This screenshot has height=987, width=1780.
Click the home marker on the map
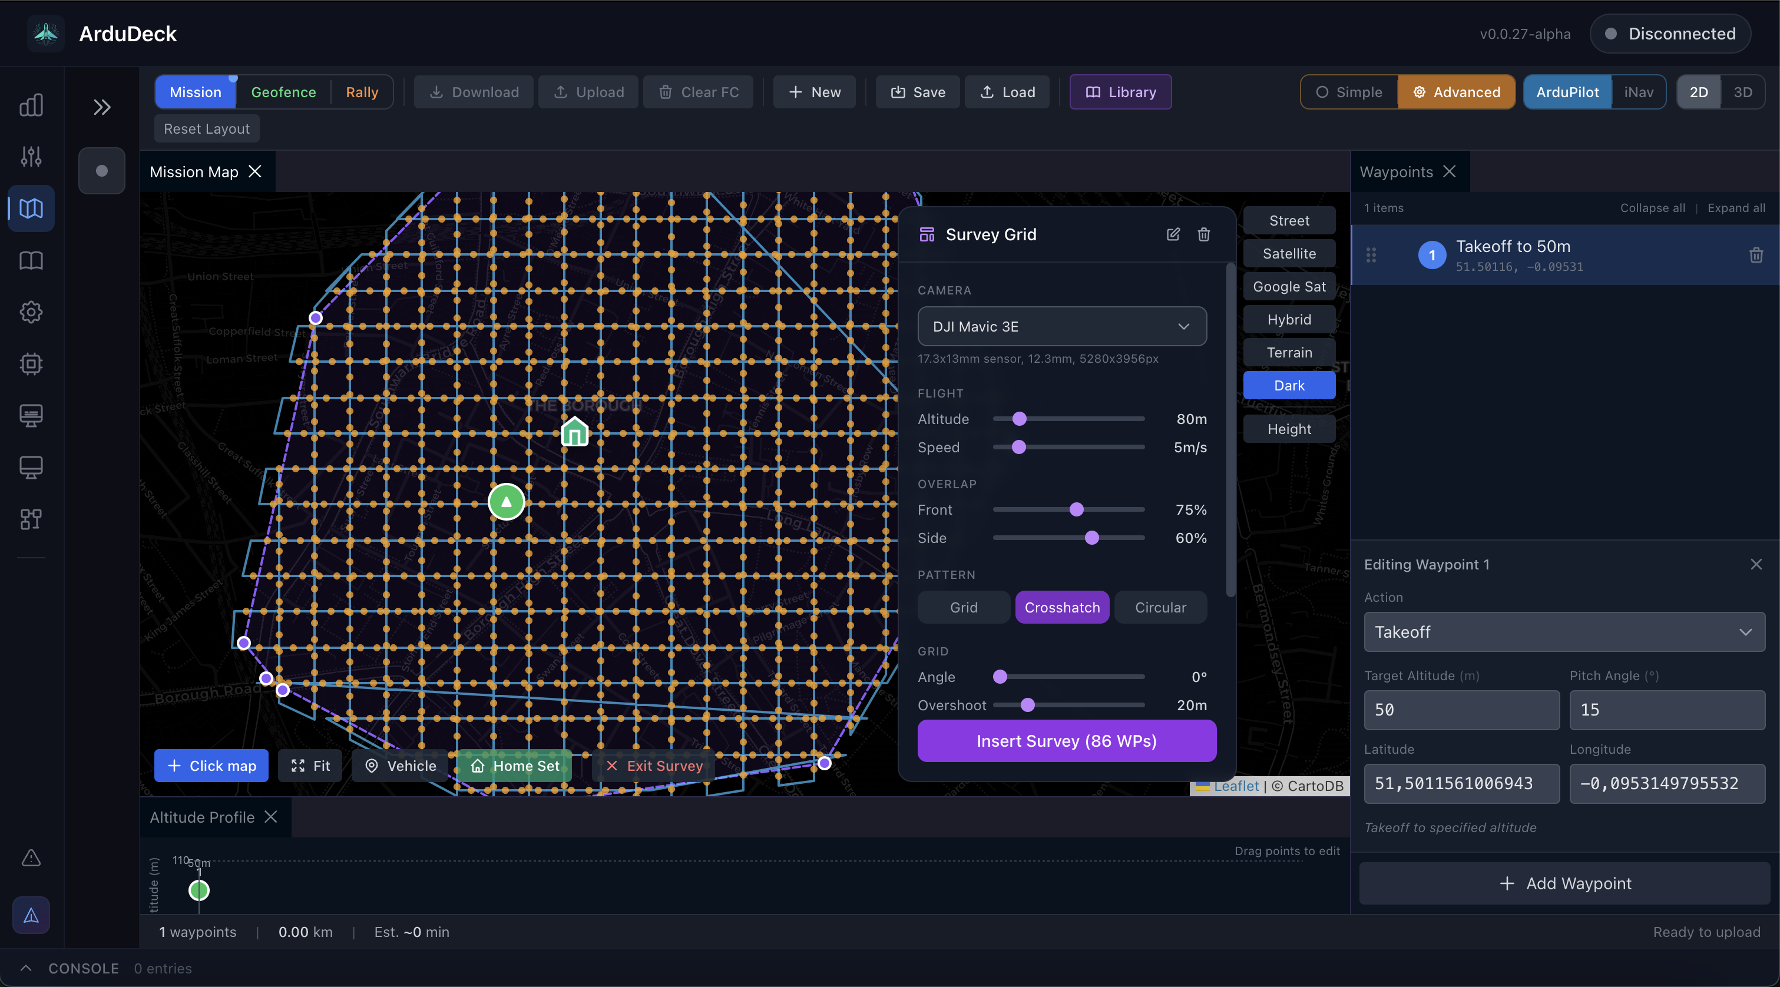click(575, 432)
